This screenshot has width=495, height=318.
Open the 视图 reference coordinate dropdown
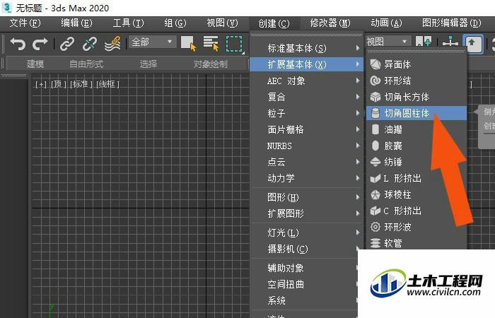pyautogui.click(x=388, y=42)
